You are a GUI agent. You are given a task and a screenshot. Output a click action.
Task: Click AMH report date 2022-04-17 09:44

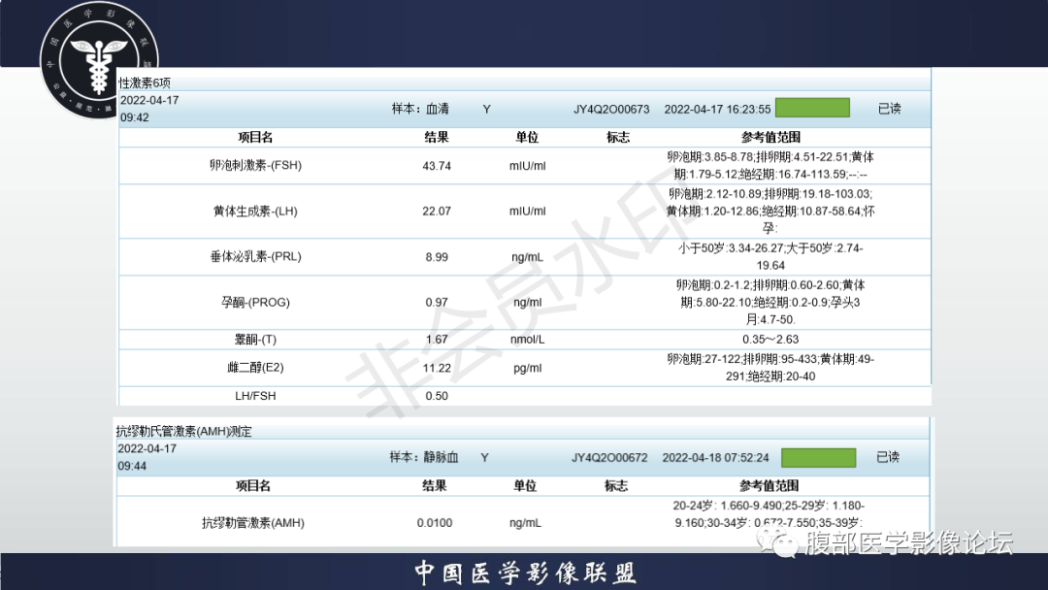[147, 458]
